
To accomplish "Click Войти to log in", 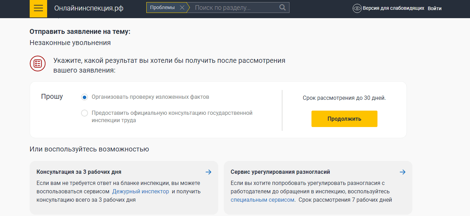I will point(434,8).
